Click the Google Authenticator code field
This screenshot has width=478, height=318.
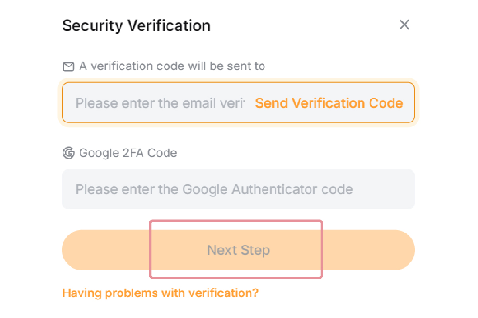coord(238,189)
